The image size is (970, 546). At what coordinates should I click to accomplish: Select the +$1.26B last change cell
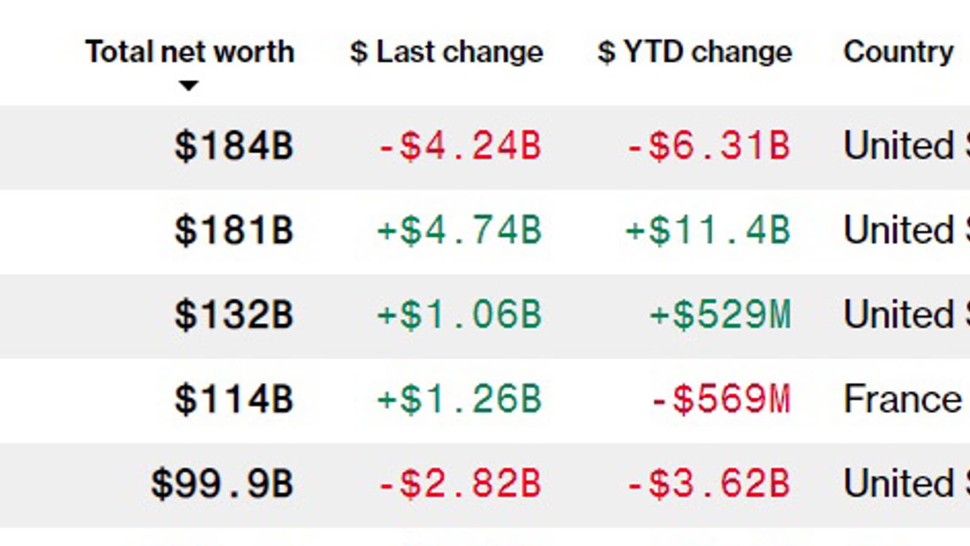pyautogui.click(x=459, y=400)
